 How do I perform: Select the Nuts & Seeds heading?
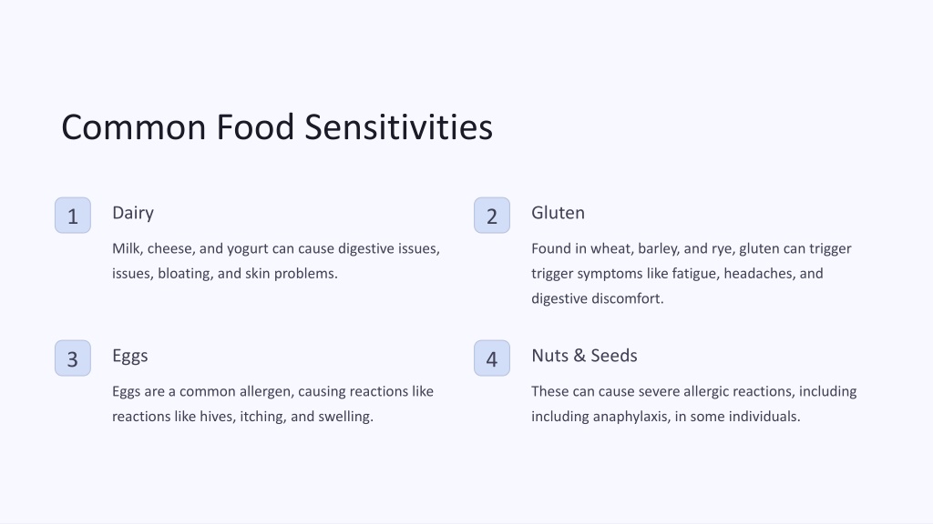click(584, 356)
